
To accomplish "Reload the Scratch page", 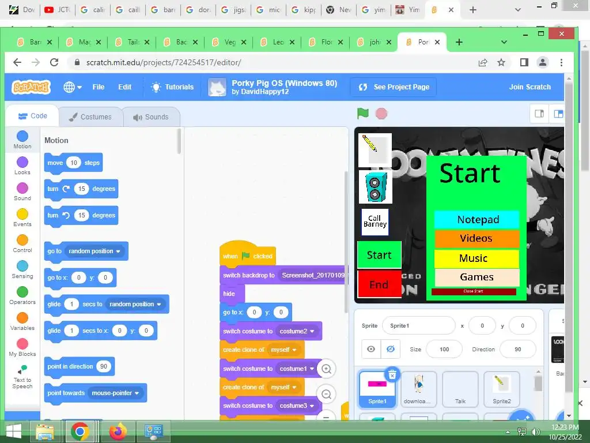I will click(54, 62).
